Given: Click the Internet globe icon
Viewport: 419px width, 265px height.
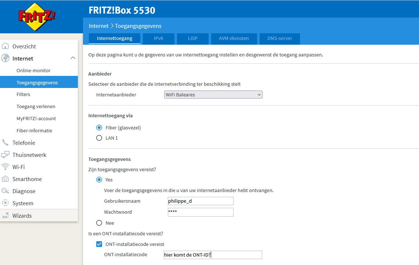Looking at the screenshot, I should [6, 58].
